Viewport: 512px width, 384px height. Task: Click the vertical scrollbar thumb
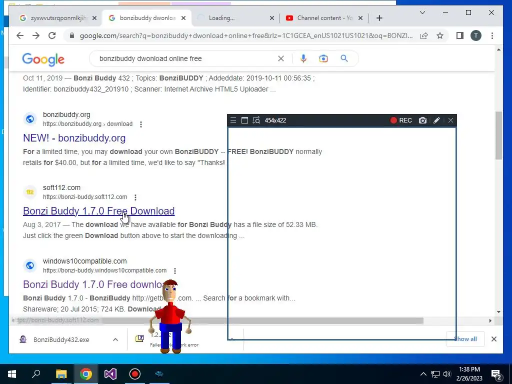[x=498, y=135]
